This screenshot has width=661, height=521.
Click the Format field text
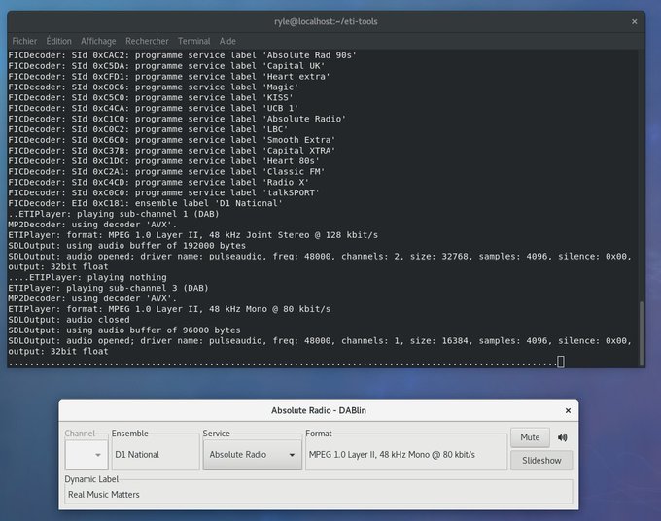(392, 455)
